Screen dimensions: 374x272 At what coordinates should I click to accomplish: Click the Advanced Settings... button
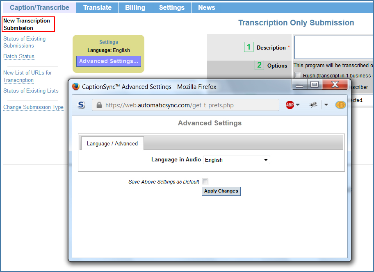click(x=109, y=61)
